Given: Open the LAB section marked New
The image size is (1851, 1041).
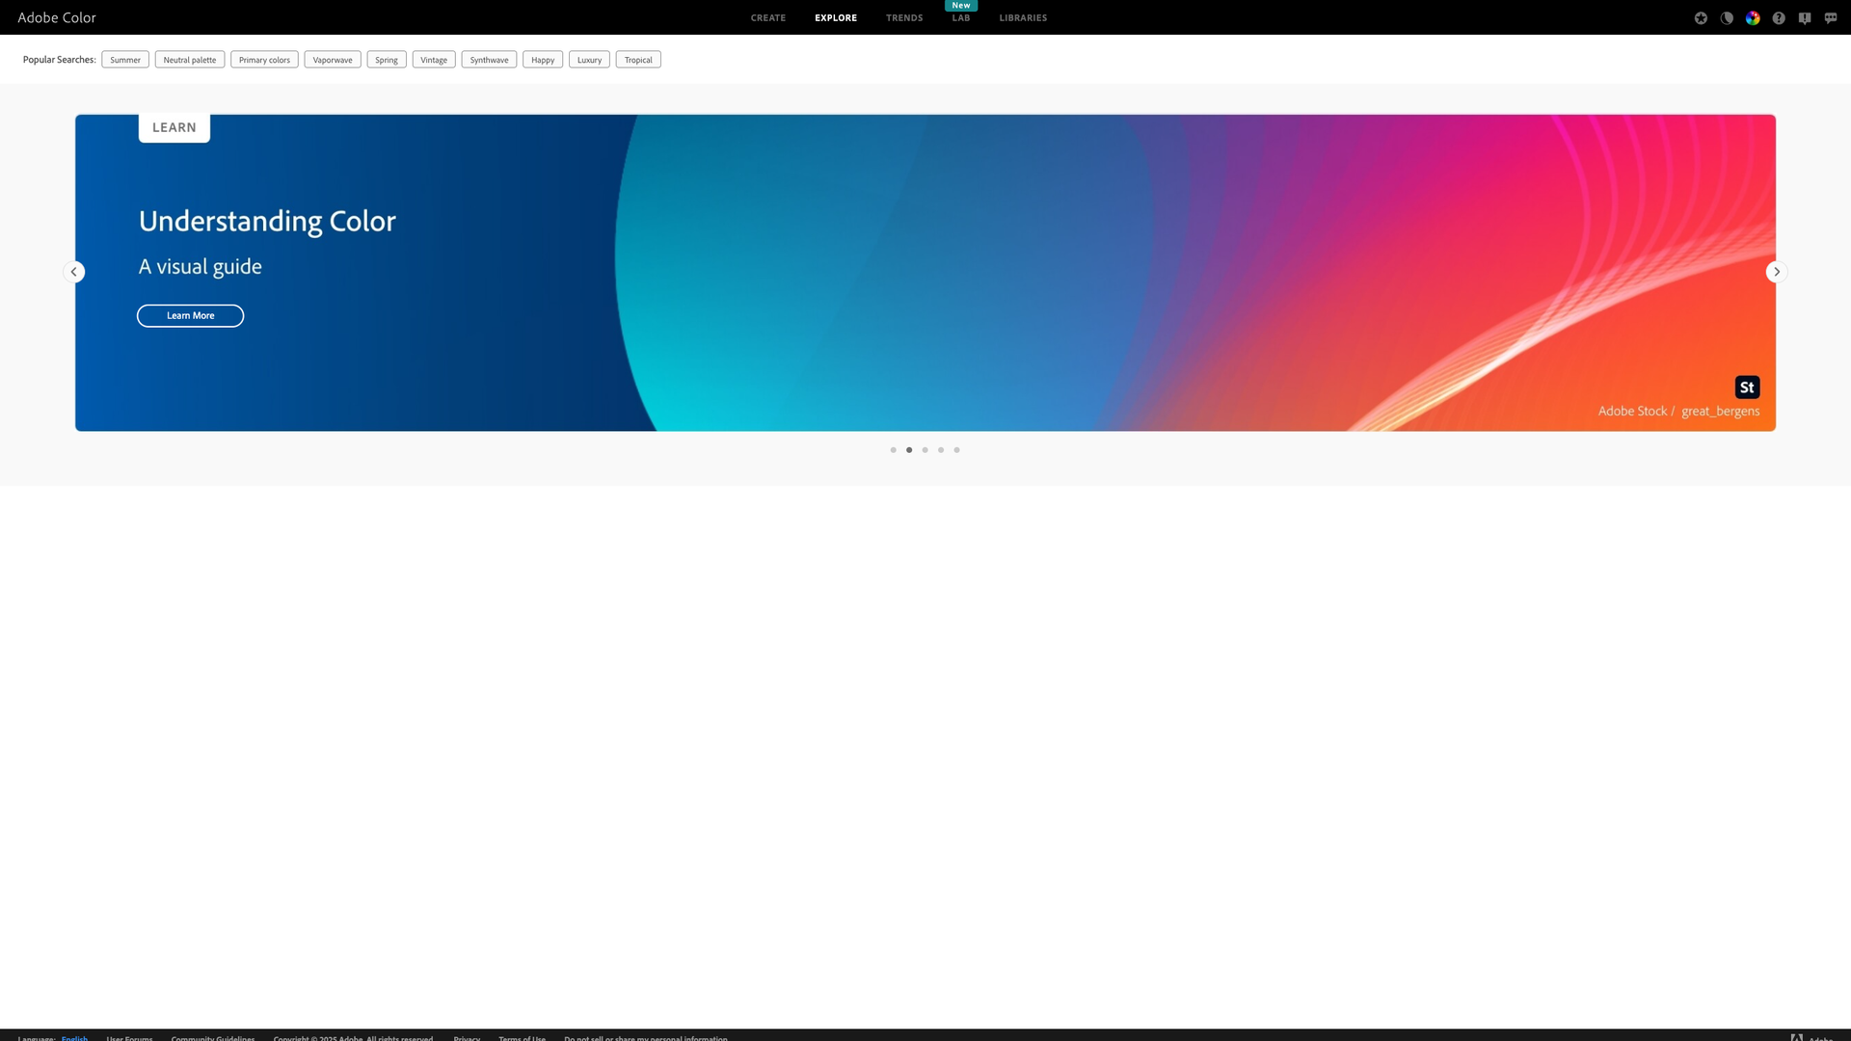Looking at the screenshot, I should coord(960,17).
